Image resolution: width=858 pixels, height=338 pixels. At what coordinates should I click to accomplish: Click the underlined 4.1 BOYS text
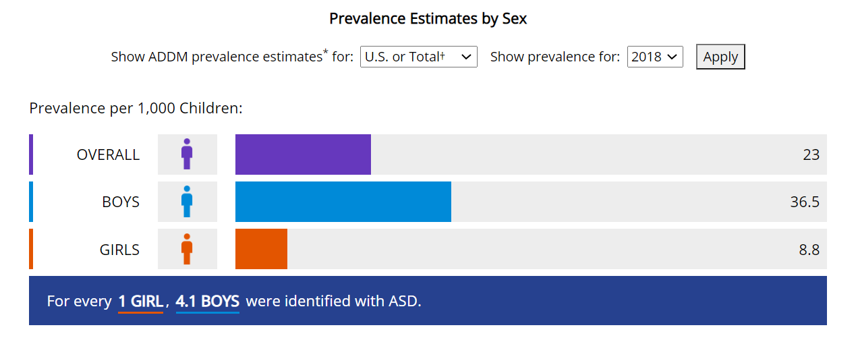point(208,301)
